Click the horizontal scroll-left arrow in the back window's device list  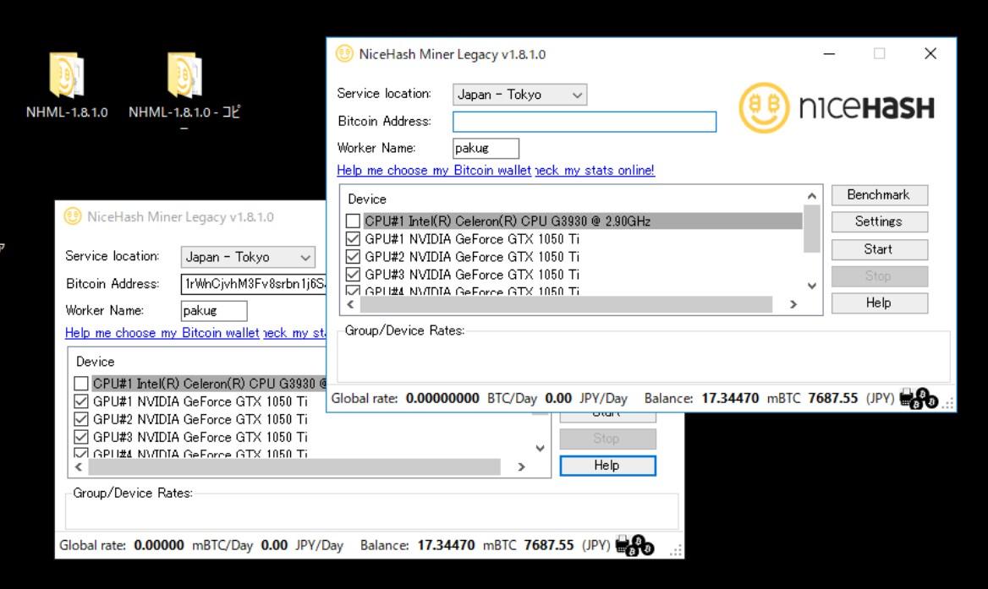(x=79, y=467)
